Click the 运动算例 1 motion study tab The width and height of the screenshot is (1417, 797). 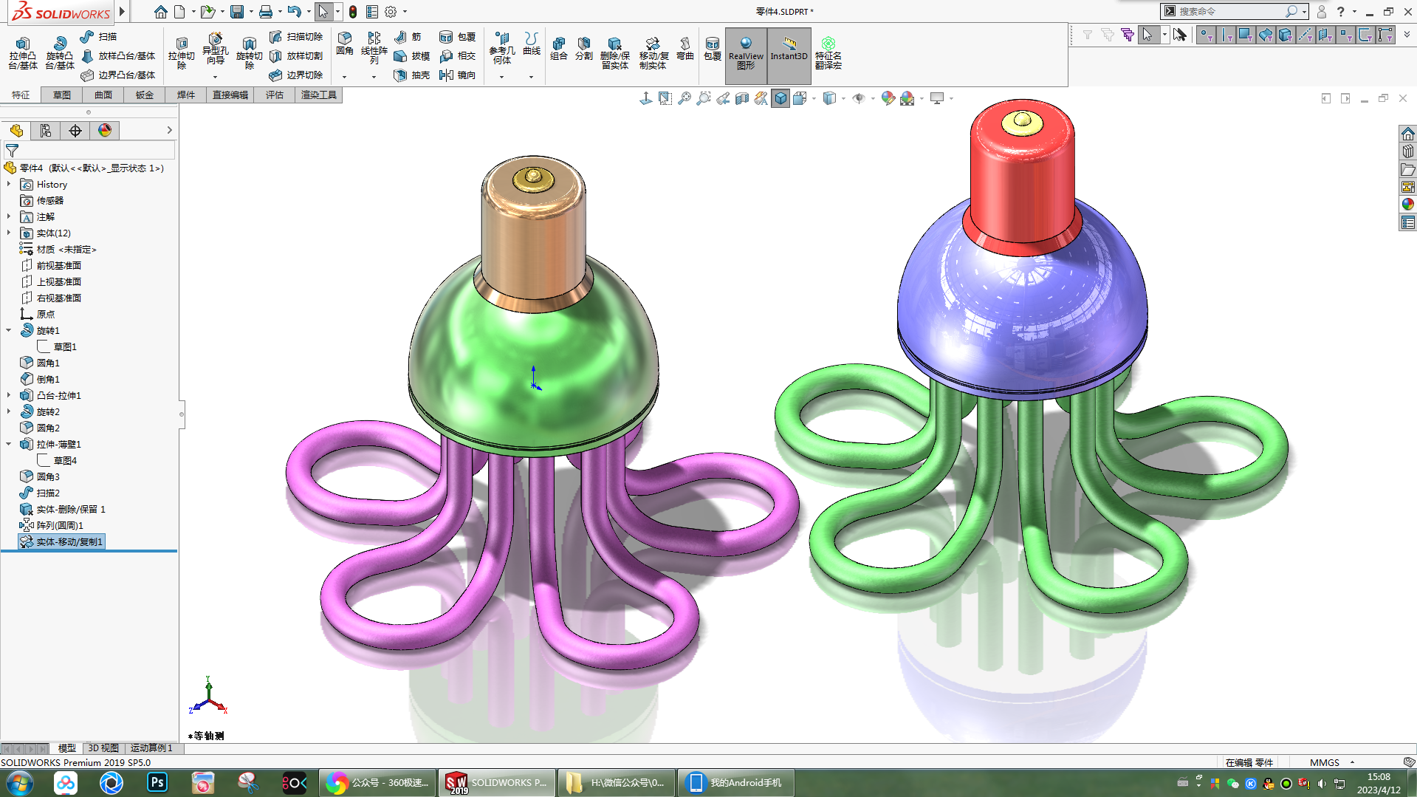(x=151, y=748)
